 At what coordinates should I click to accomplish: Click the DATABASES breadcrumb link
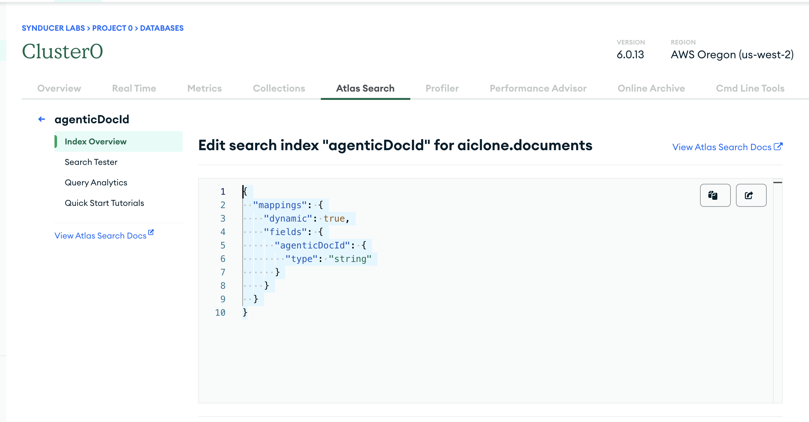tap(162, 28)
